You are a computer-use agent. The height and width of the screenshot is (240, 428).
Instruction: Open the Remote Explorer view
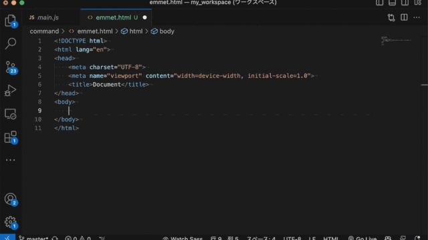tap(11, 114)
